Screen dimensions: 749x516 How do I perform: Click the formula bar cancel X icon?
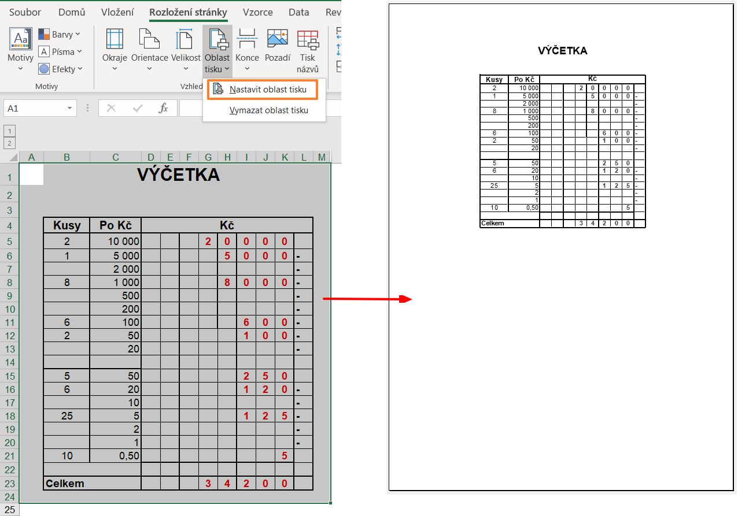point(112,108)
